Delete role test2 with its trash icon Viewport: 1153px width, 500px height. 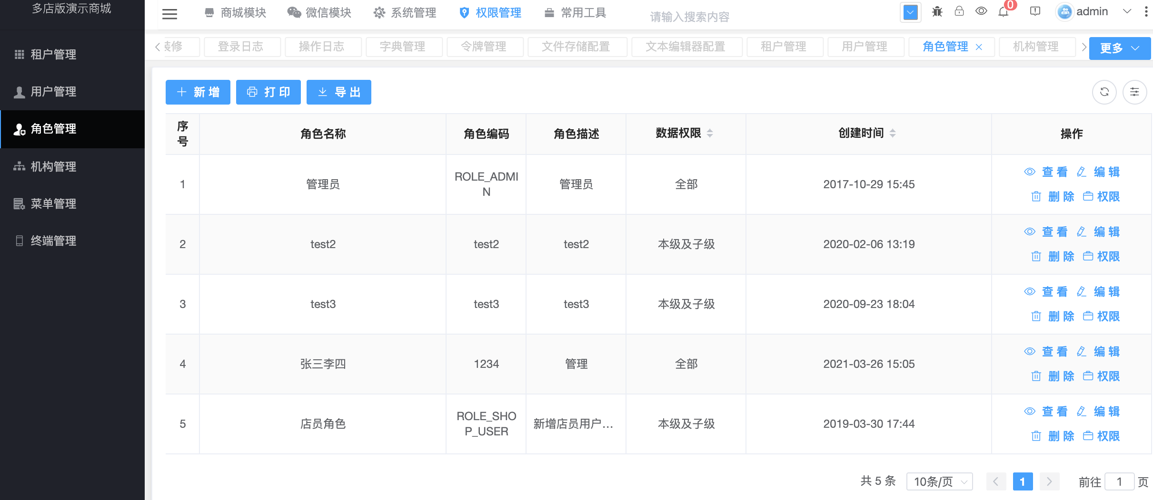coord(1036,256)
